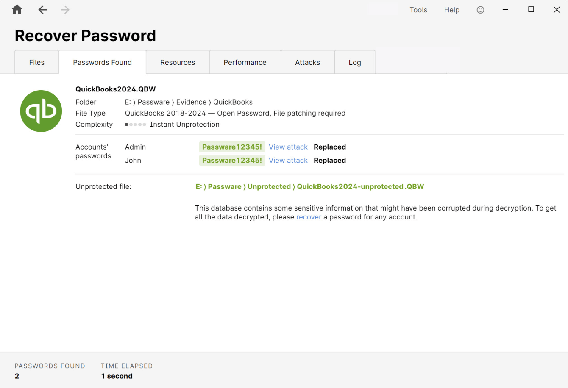Open the Resources tab
This screenshot has height=388, width=568.
(x=178, y=62)
